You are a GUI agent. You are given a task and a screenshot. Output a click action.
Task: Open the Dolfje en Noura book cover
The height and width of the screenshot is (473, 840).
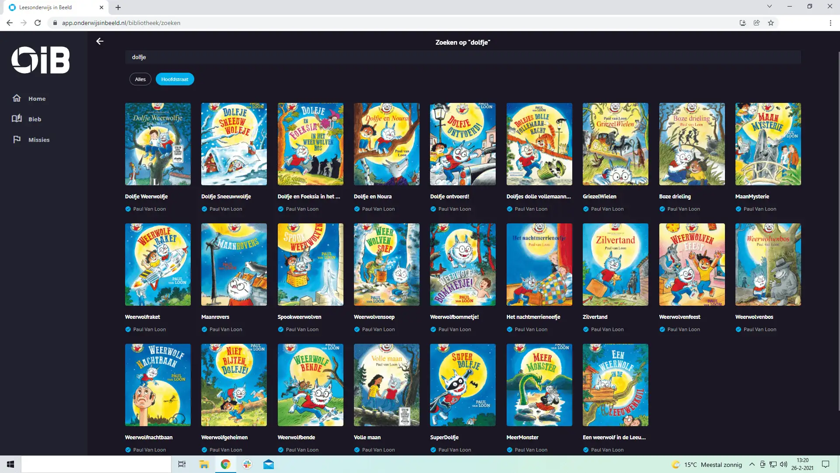coord(387,144)
